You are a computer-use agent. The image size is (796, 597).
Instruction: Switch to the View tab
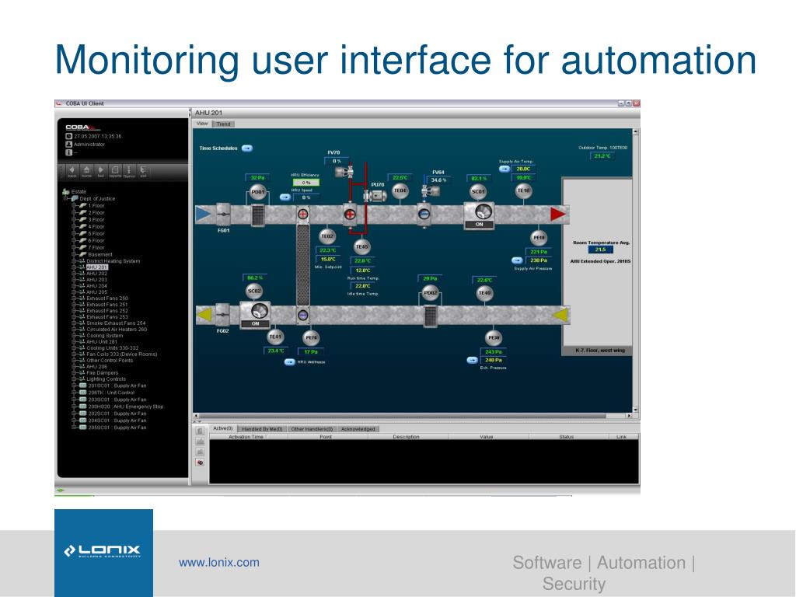point(202,124)
